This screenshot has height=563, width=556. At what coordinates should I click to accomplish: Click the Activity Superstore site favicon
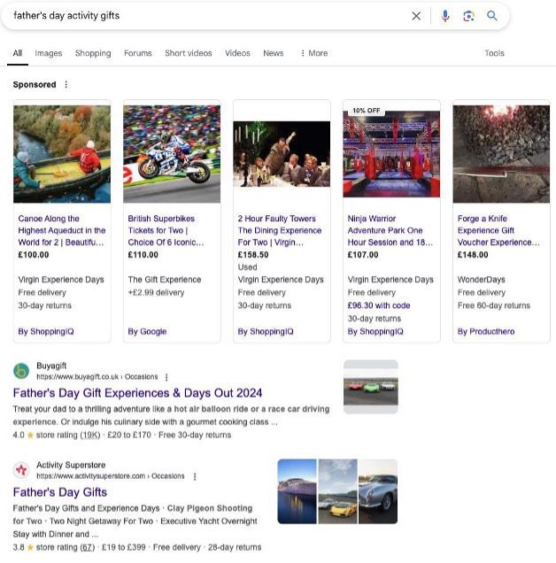tap(21, 470)
